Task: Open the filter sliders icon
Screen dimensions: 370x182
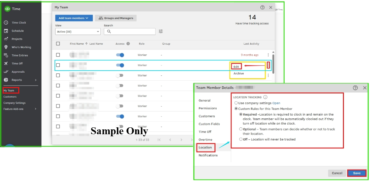Action: point(161,31)
